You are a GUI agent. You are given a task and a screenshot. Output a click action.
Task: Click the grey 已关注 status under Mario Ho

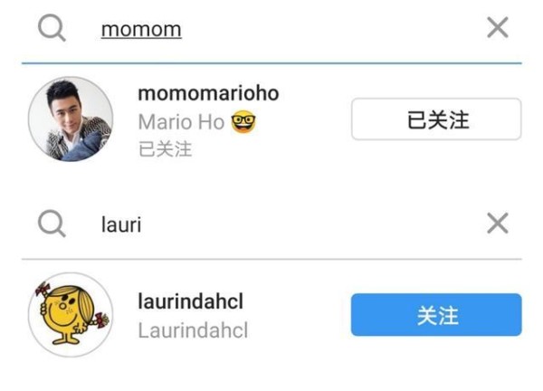(165, 149)
